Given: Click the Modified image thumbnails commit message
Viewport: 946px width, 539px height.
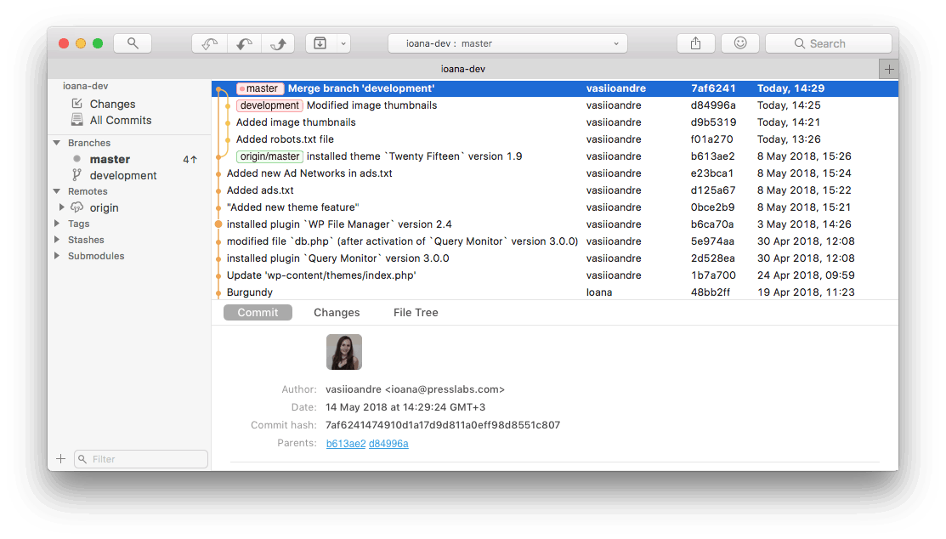Looking at the screenshot, I should click(x=371, y=105).
